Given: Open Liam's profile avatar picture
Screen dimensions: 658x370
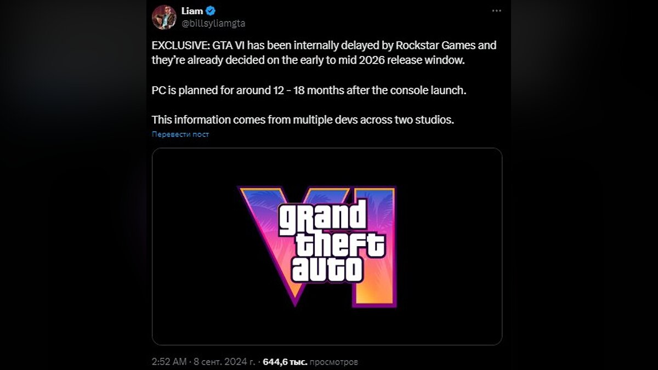Looking at the screenshot, I should [163, 17].
